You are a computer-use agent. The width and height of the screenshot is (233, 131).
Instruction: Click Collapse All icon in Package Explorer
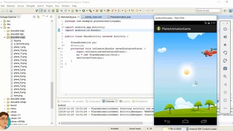(x=34, y=17)
